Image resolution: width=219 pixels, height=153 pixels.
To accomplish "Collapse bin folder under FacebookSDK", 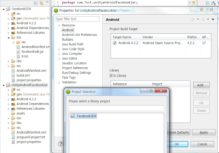I will (9, 38).
